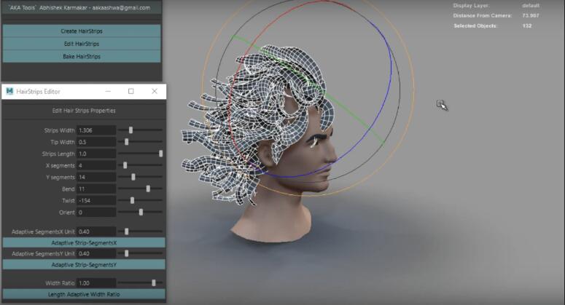This screenshot has width=565, height=305.
Task: Click the character's face in the viewport
Action: tap(322, 148)
